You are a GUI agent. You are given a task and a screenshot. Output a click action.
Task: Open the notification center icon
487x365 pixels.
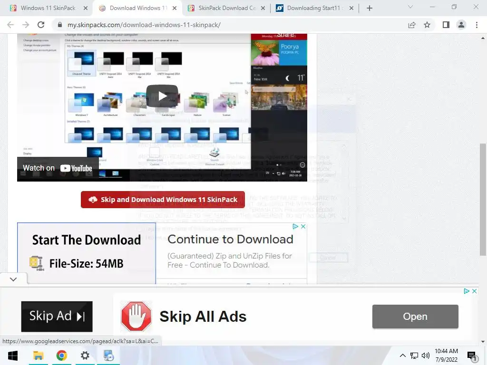coord(472,356)
